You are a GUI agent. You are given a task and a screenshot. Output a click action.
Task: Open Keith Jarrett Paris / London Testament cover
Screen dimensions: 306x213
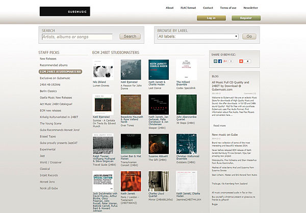[131, 181]
